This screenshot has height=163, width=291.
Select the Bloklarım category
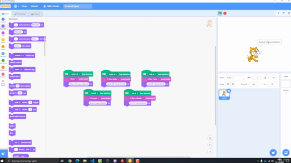click(3, 75)
